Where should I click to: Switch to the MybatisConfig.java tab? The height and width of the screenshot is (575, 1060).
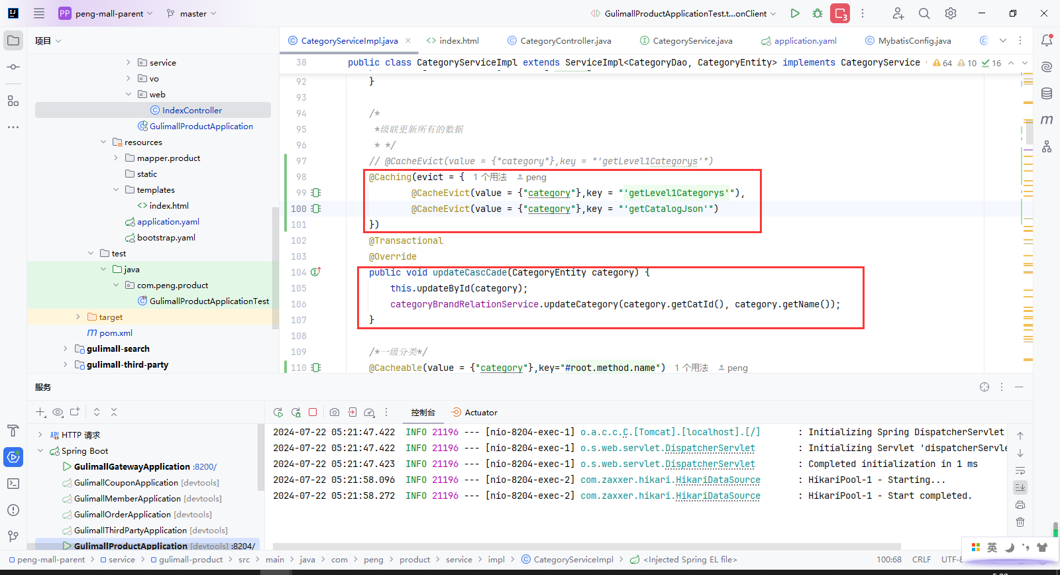click(x=908, y=40)
